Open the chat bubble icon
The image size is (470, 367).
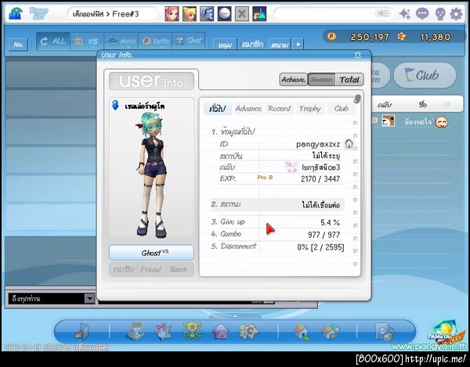coord(422,14)
